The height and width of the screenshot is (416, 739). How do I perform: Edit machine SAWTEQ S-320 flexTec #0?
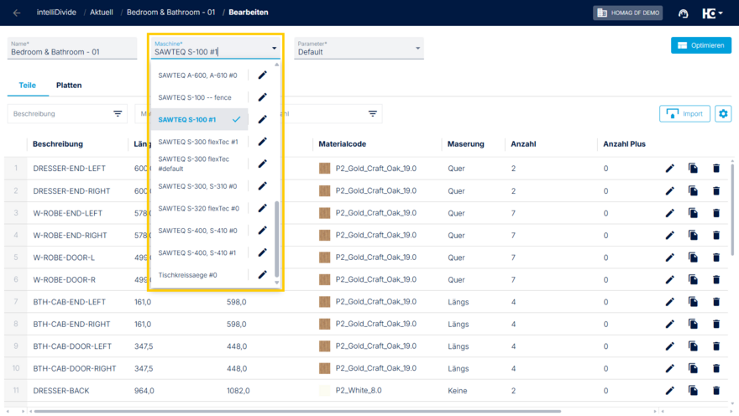point(263,209)
